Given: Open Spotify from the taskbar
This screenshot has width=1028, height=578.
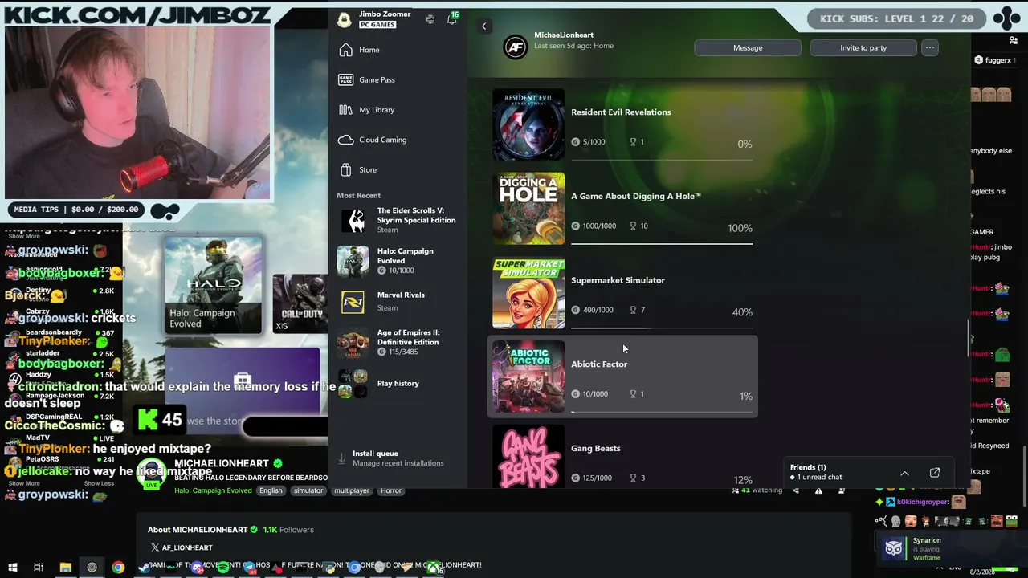Looking at the screenshot, I should [223, 568].
